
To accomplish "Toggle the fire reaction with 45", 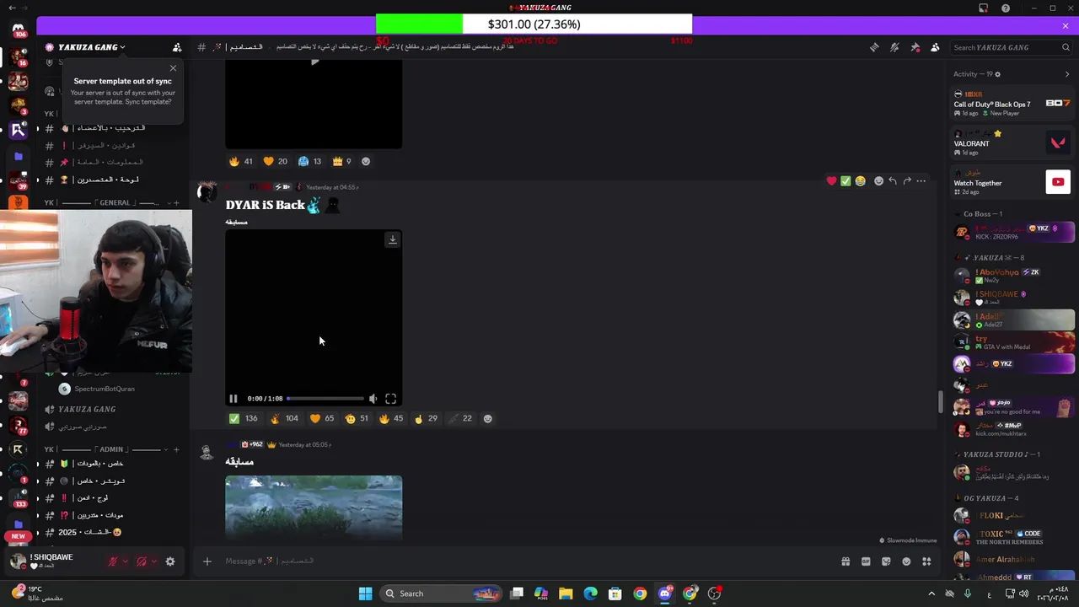I will [x=391, y=418].
